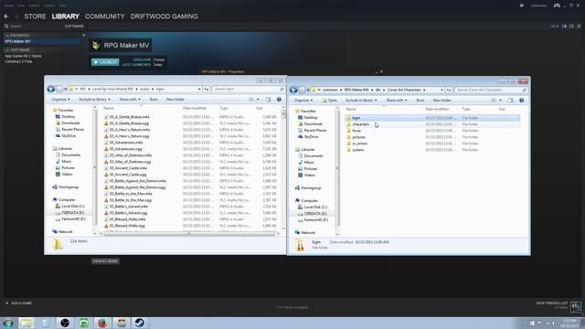Open the Organize dropdown in bgm window

coord(61,100)
